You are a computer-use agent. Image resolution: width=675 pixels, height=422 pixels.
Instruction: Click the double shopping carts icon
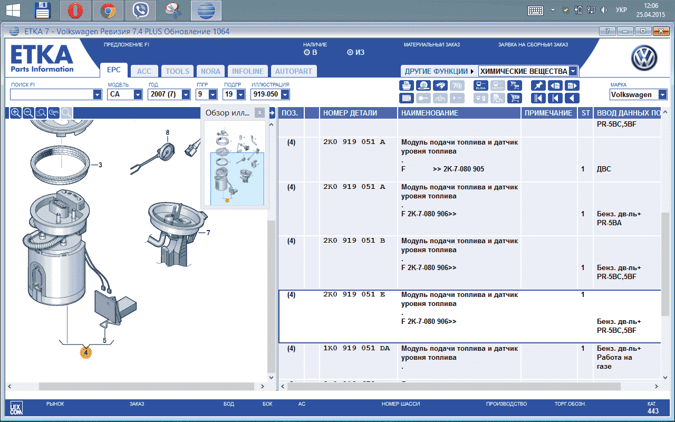click(x=515, y=85)
